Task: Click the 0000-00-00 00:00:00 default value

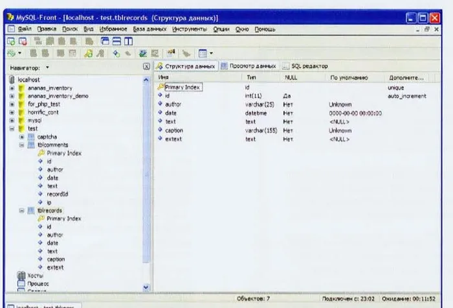Action: 355,113
